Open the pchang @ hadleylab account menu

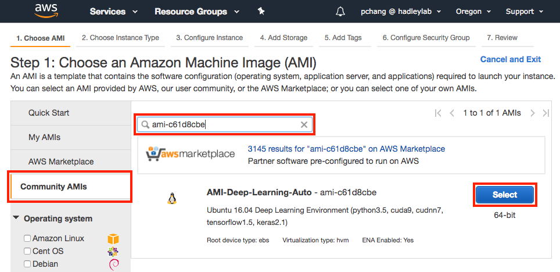pyautogui.click(x=401, y=12)
